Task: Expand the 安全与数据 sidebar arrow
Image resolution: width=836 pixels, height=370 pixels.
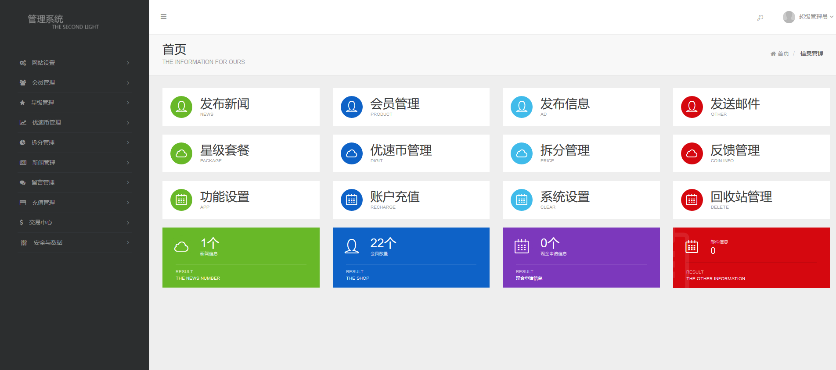Action: (128, 242)
